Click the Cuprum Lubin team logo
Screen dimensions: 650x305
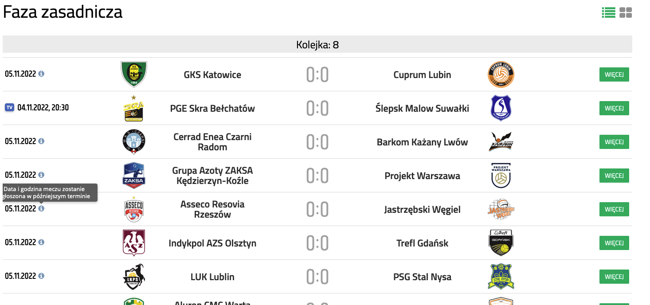pyautogui.click(x=501, y=74)
